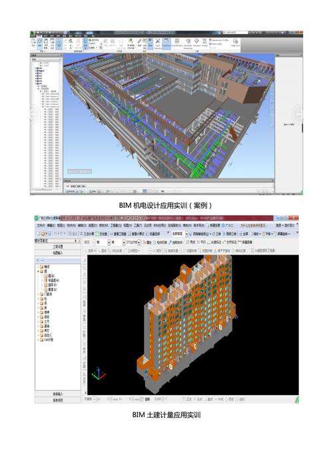
Task: Select the 屏幕旋转 tool
Action: point(282,234)
